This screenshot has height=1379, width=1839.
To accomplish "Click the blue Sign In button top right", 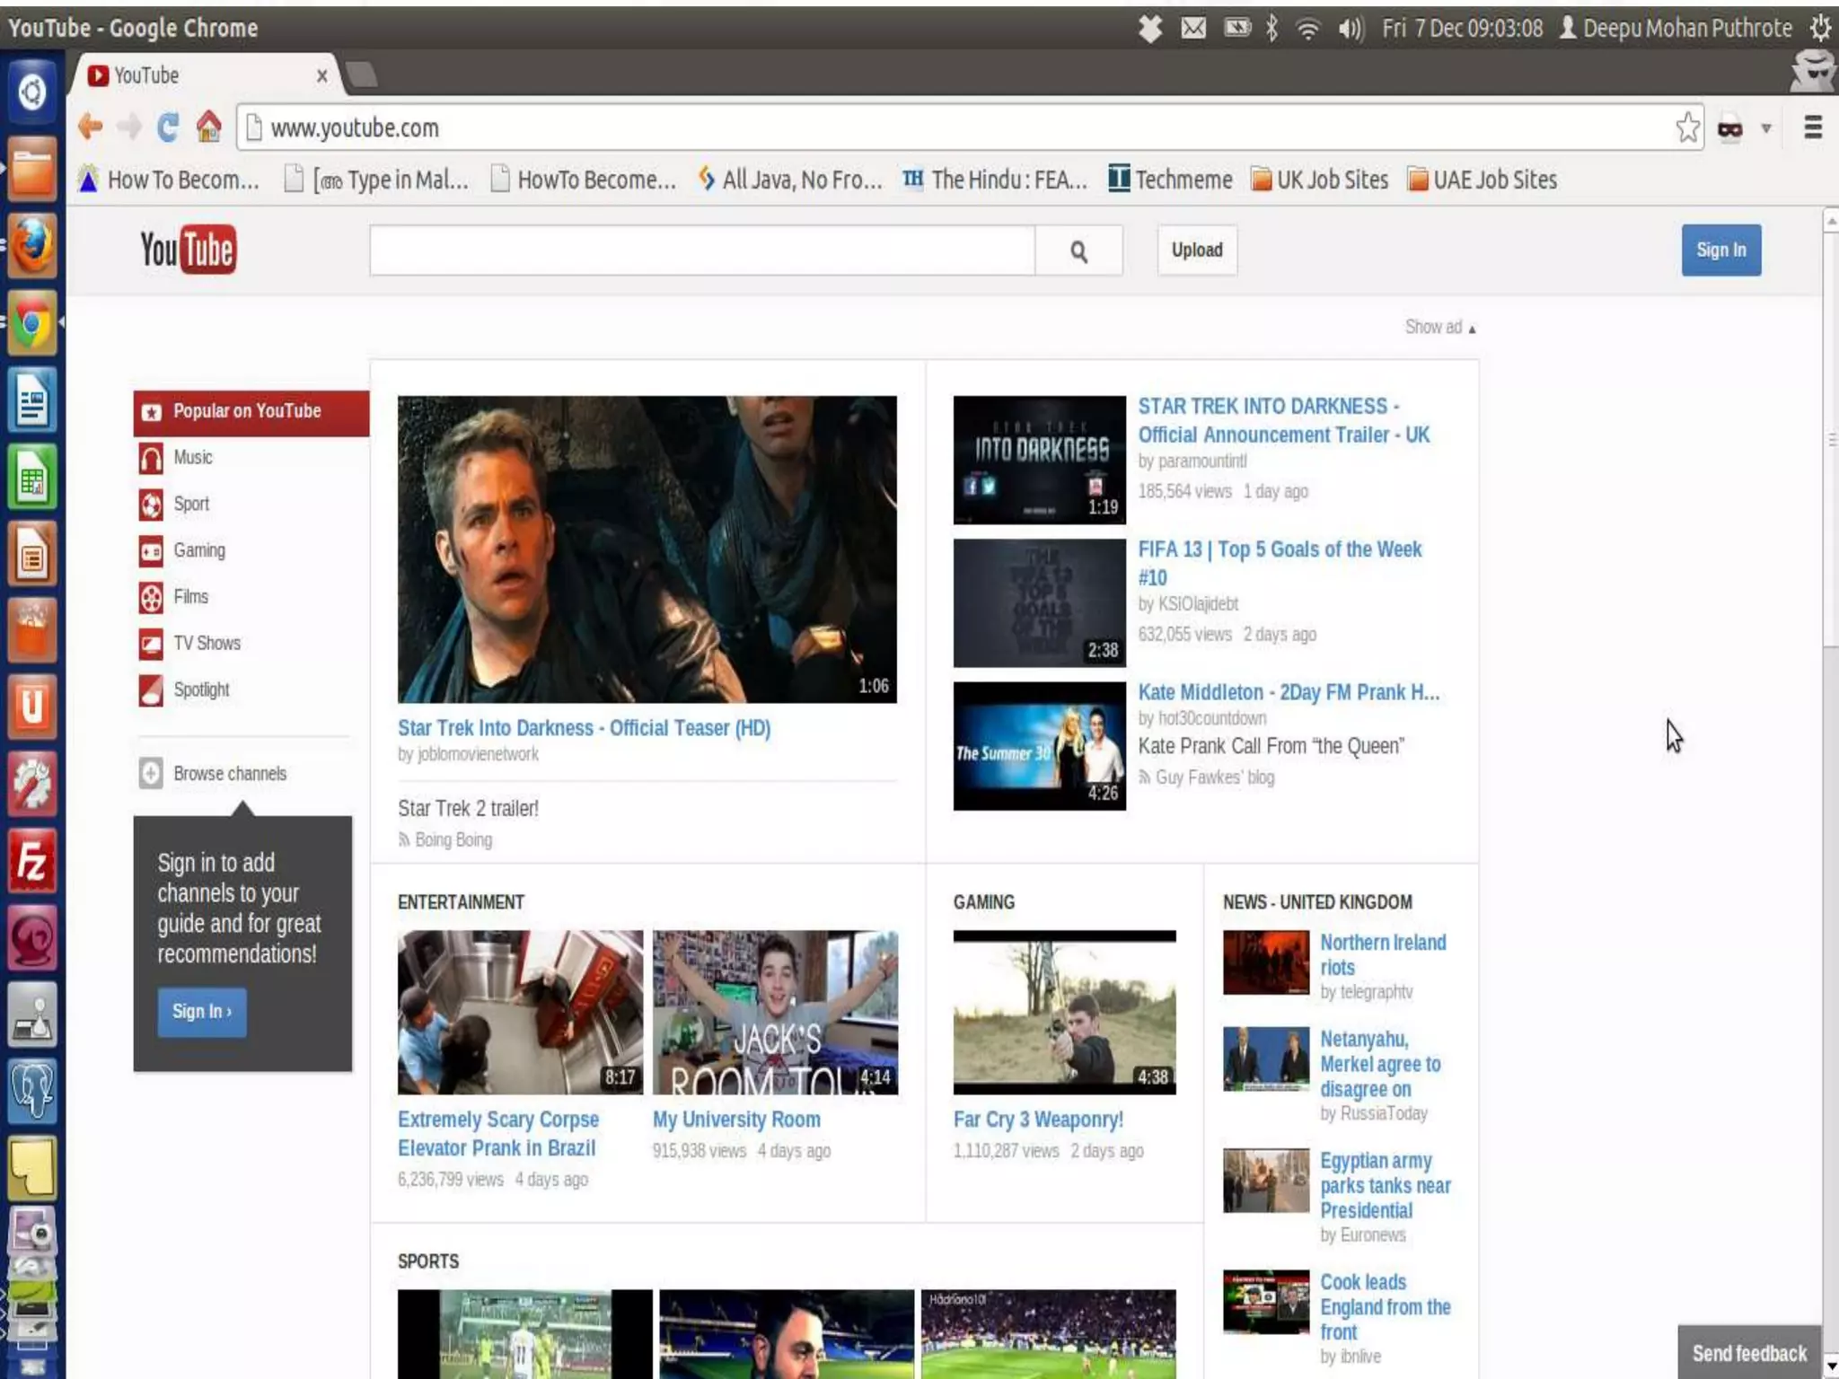I will (1720, 250).
